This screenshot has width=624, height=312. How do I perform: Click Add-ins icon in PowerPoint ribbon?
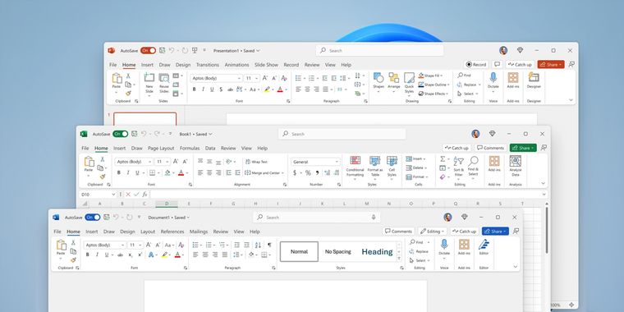pyautogui.click(x=513, y=77)
